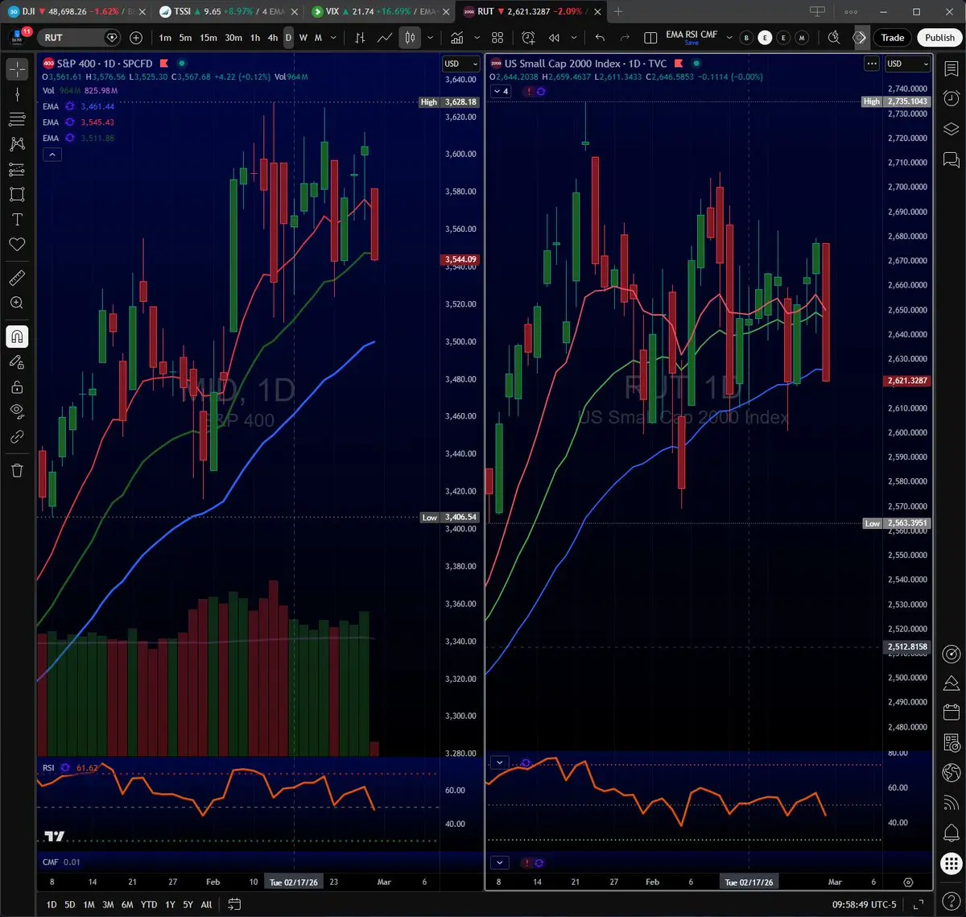Select the XABCD pattern tool
Screen dimensions: 966x917
click(17, 144)
